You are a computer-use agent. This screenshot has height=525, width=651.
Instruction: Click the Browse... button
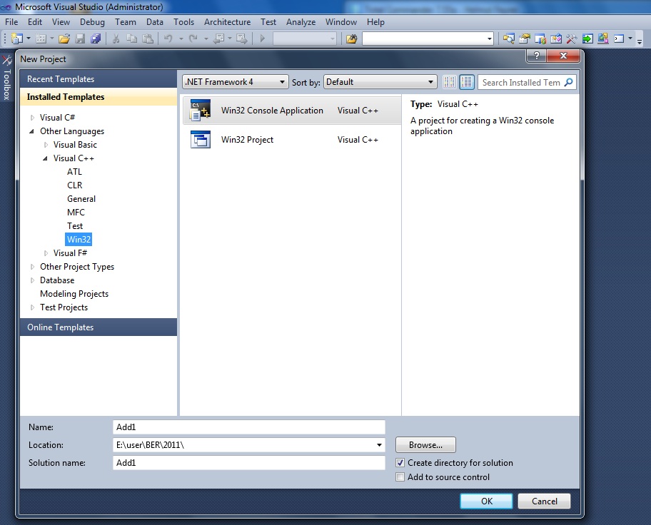425,445
